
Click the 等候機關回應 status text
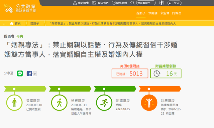(170, 105)
